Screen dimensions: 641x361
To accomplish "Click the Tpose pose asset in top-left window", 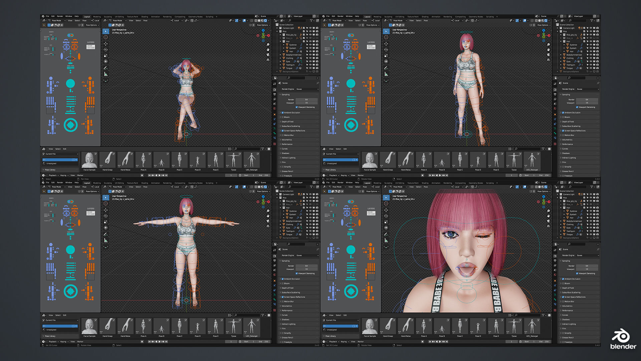I will (234, 160).
